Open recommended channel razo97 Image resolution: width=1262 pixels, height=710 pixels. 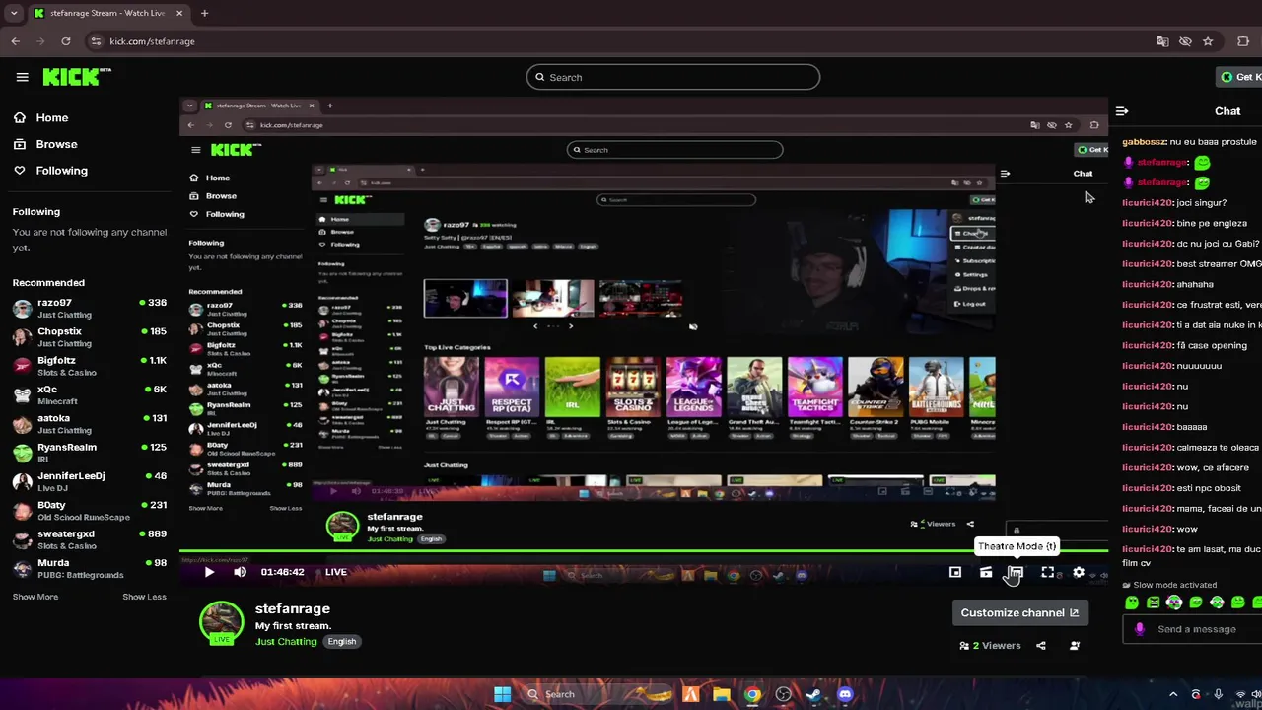point(89,309)
